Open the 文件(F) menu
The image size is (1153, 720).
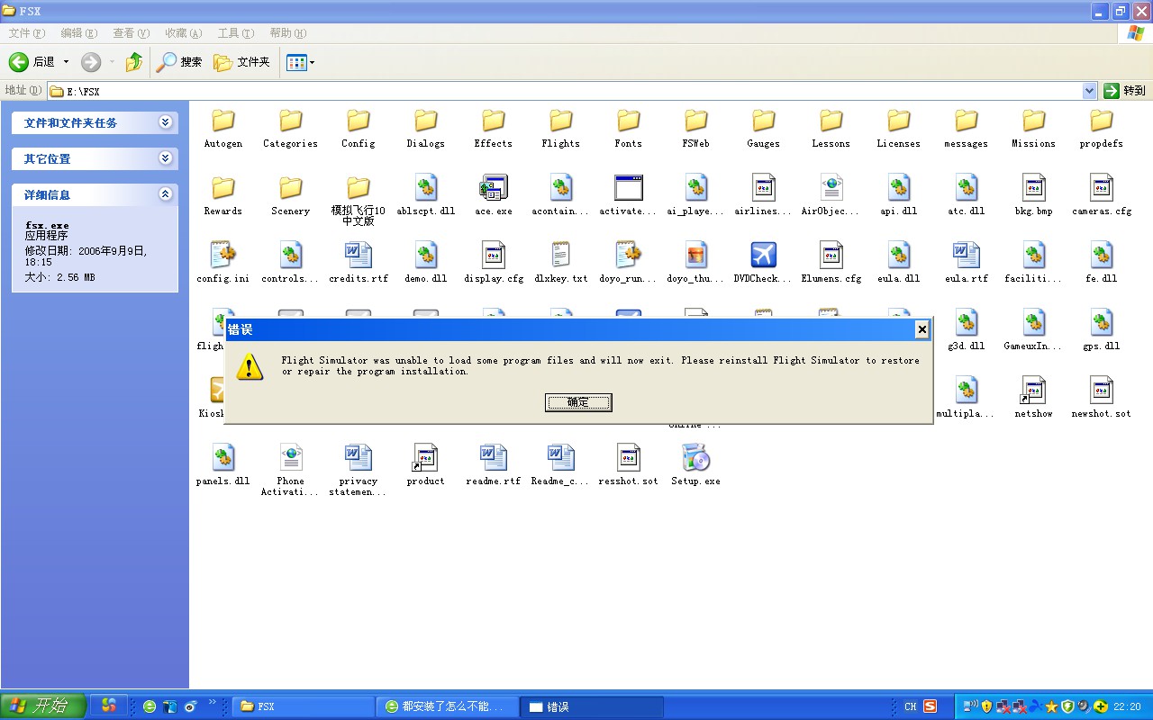click(26, 33)
